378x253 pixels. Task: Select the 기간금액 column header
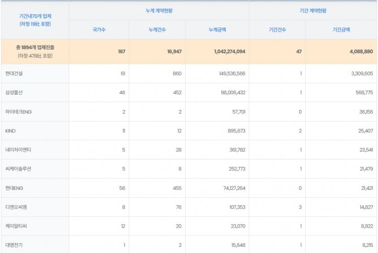341,29
